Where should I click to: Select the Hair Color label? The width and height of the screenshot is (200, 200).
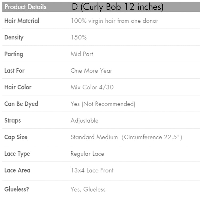(x=18, y=87)
